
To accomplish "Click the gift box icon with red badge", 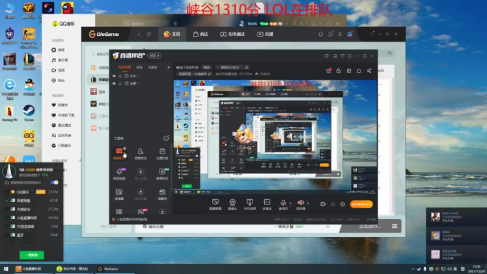I will [x=329, y=71].
